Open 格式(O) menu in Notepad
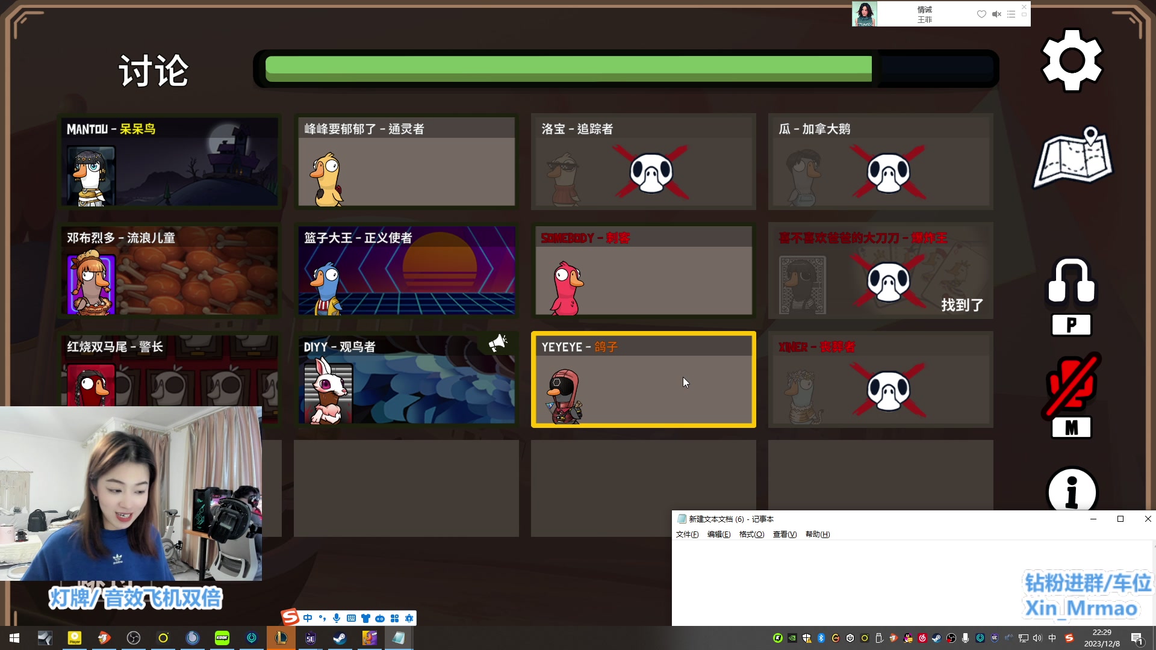 coord(751,534)
